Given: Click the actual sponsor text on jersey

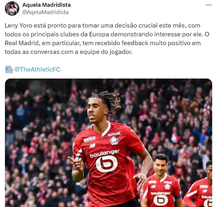Looking at the screenshot, I should click(x=114, y=134).
